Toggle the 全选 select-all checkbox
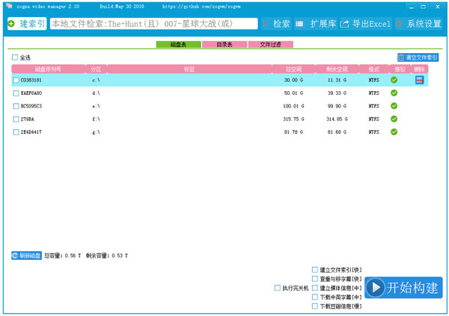Viewport: 449px width, 316px height. pos(15,58)
